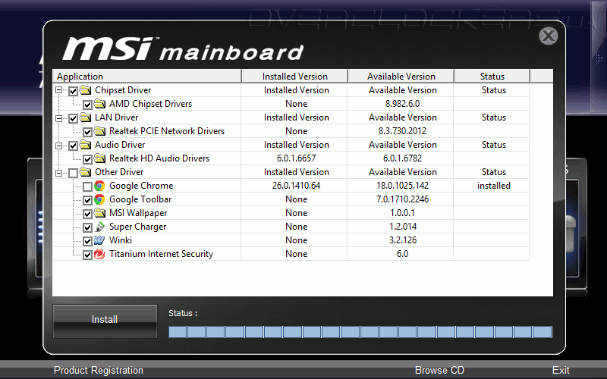
Task: Close the MSI mainboard dialog
Action: [548, 36]
